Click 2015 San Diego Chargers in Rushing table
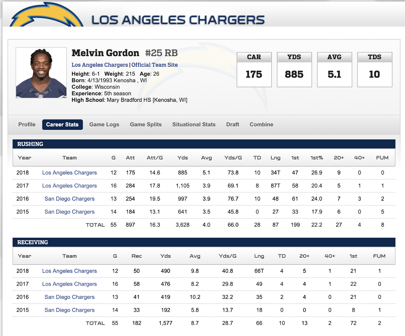Screen dimensions: 405x336 click(70, 212)
